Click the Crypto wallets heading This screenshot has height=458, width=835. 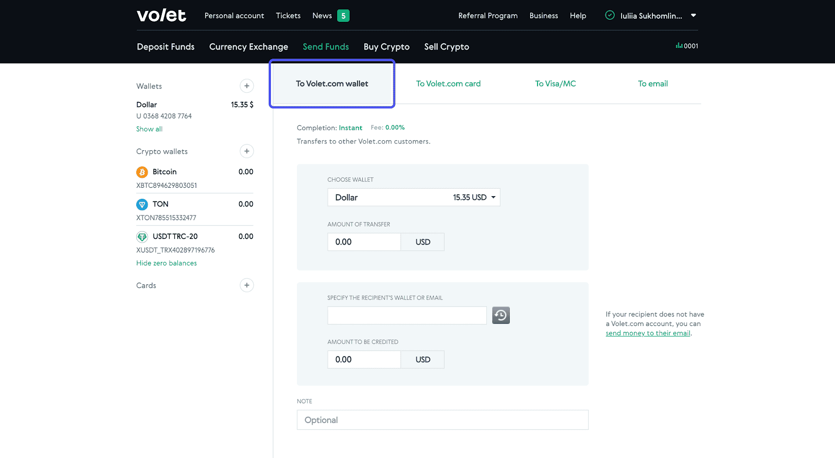coord(162,152)
